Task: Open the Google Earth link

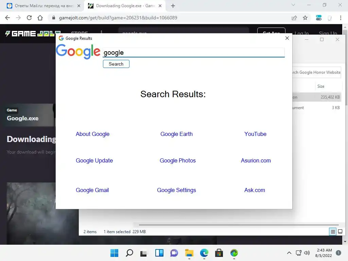Action: click(176, 134)
